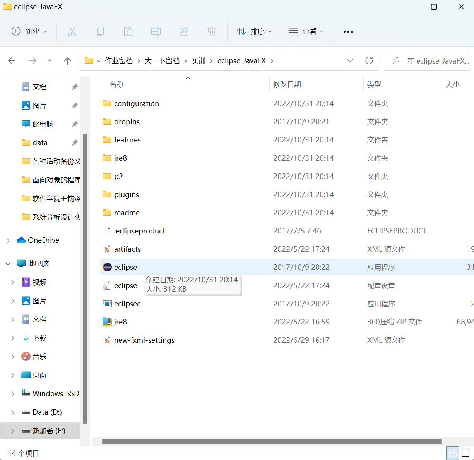Select the jre8 ZIP archive icon
The height and width of the screenshot is (460, 474).
[x=107, y=322]
